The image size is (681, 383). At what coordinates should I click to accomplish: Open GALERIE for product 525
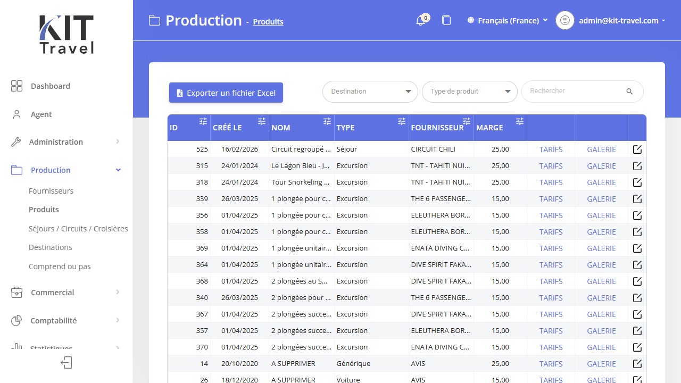pos(601,149)
